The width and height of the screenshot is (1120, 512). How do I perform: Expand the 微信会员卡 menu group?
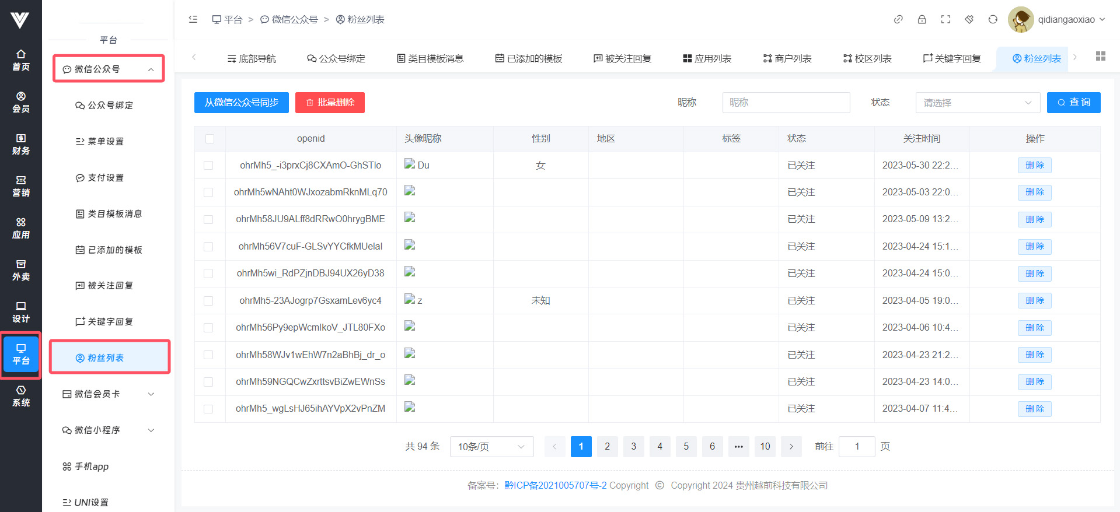[109, 394]
